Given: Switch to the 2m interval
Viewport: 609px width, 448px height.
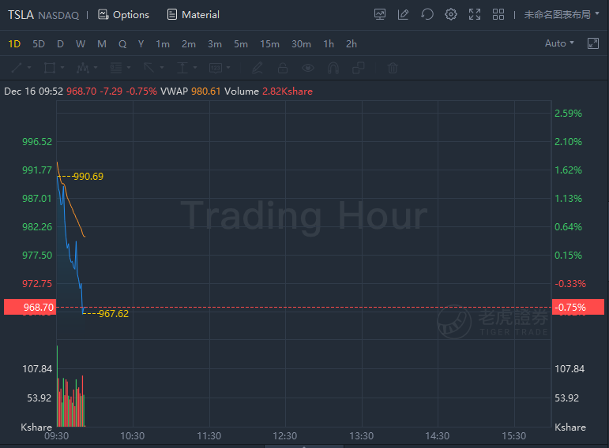Looking at the screenshot, I should [189, 44].
